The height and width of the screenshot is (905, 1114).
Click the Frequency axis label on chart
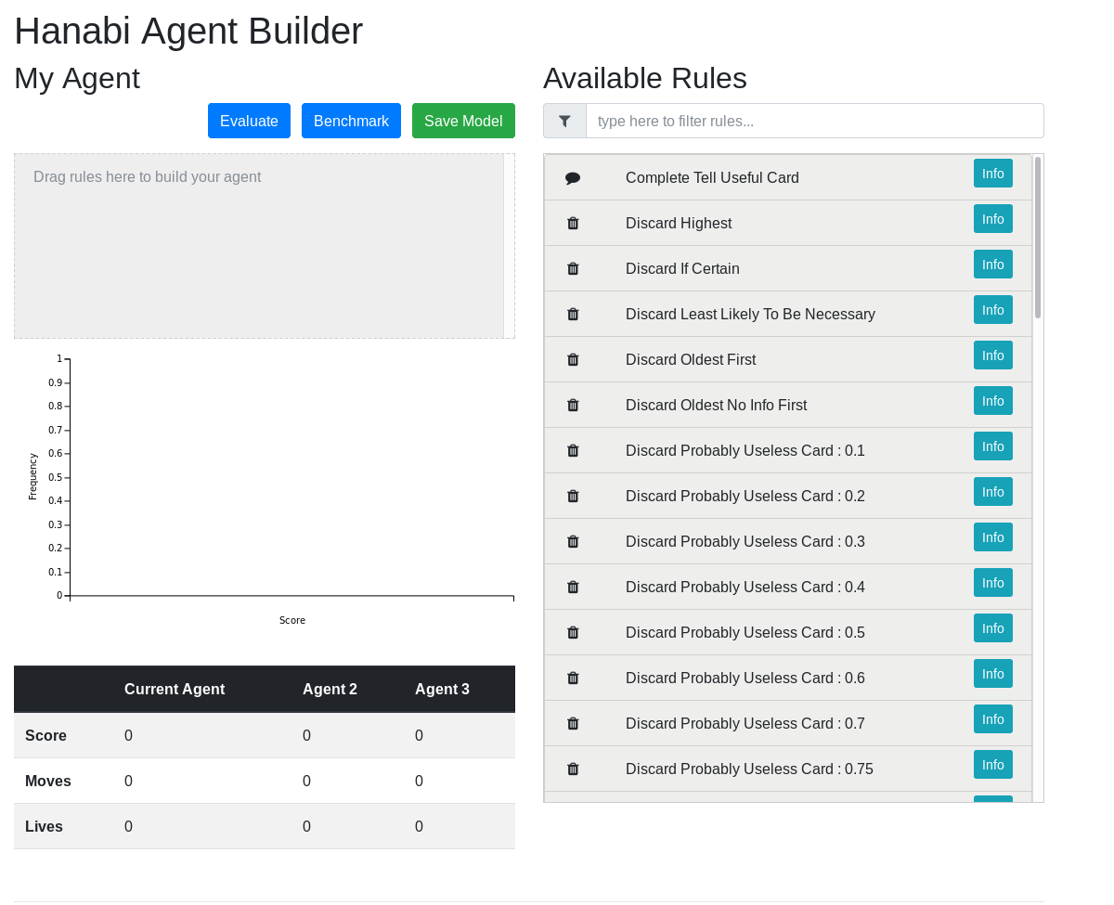tap(32, 476)
